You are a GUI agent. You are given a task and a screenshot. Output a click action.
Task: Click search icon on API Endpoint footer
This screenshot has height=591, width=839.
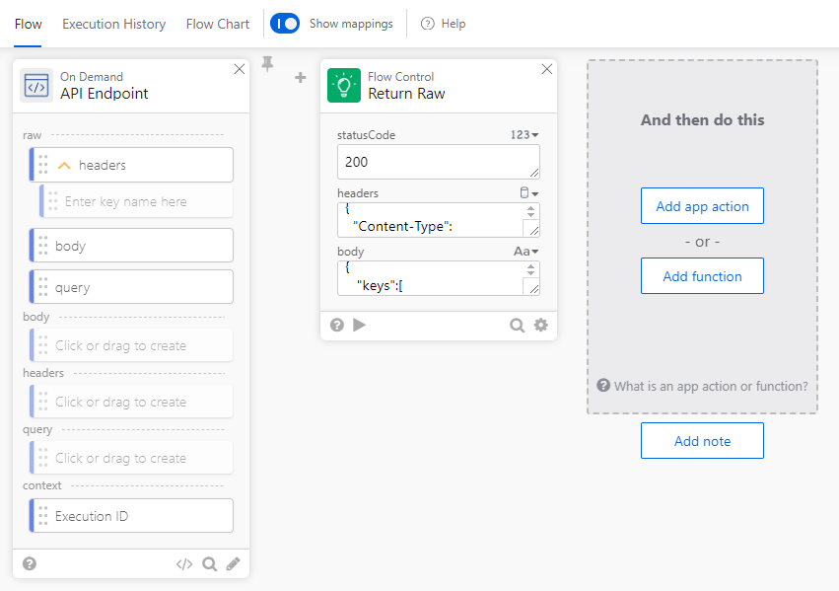[x=210, y=563]
